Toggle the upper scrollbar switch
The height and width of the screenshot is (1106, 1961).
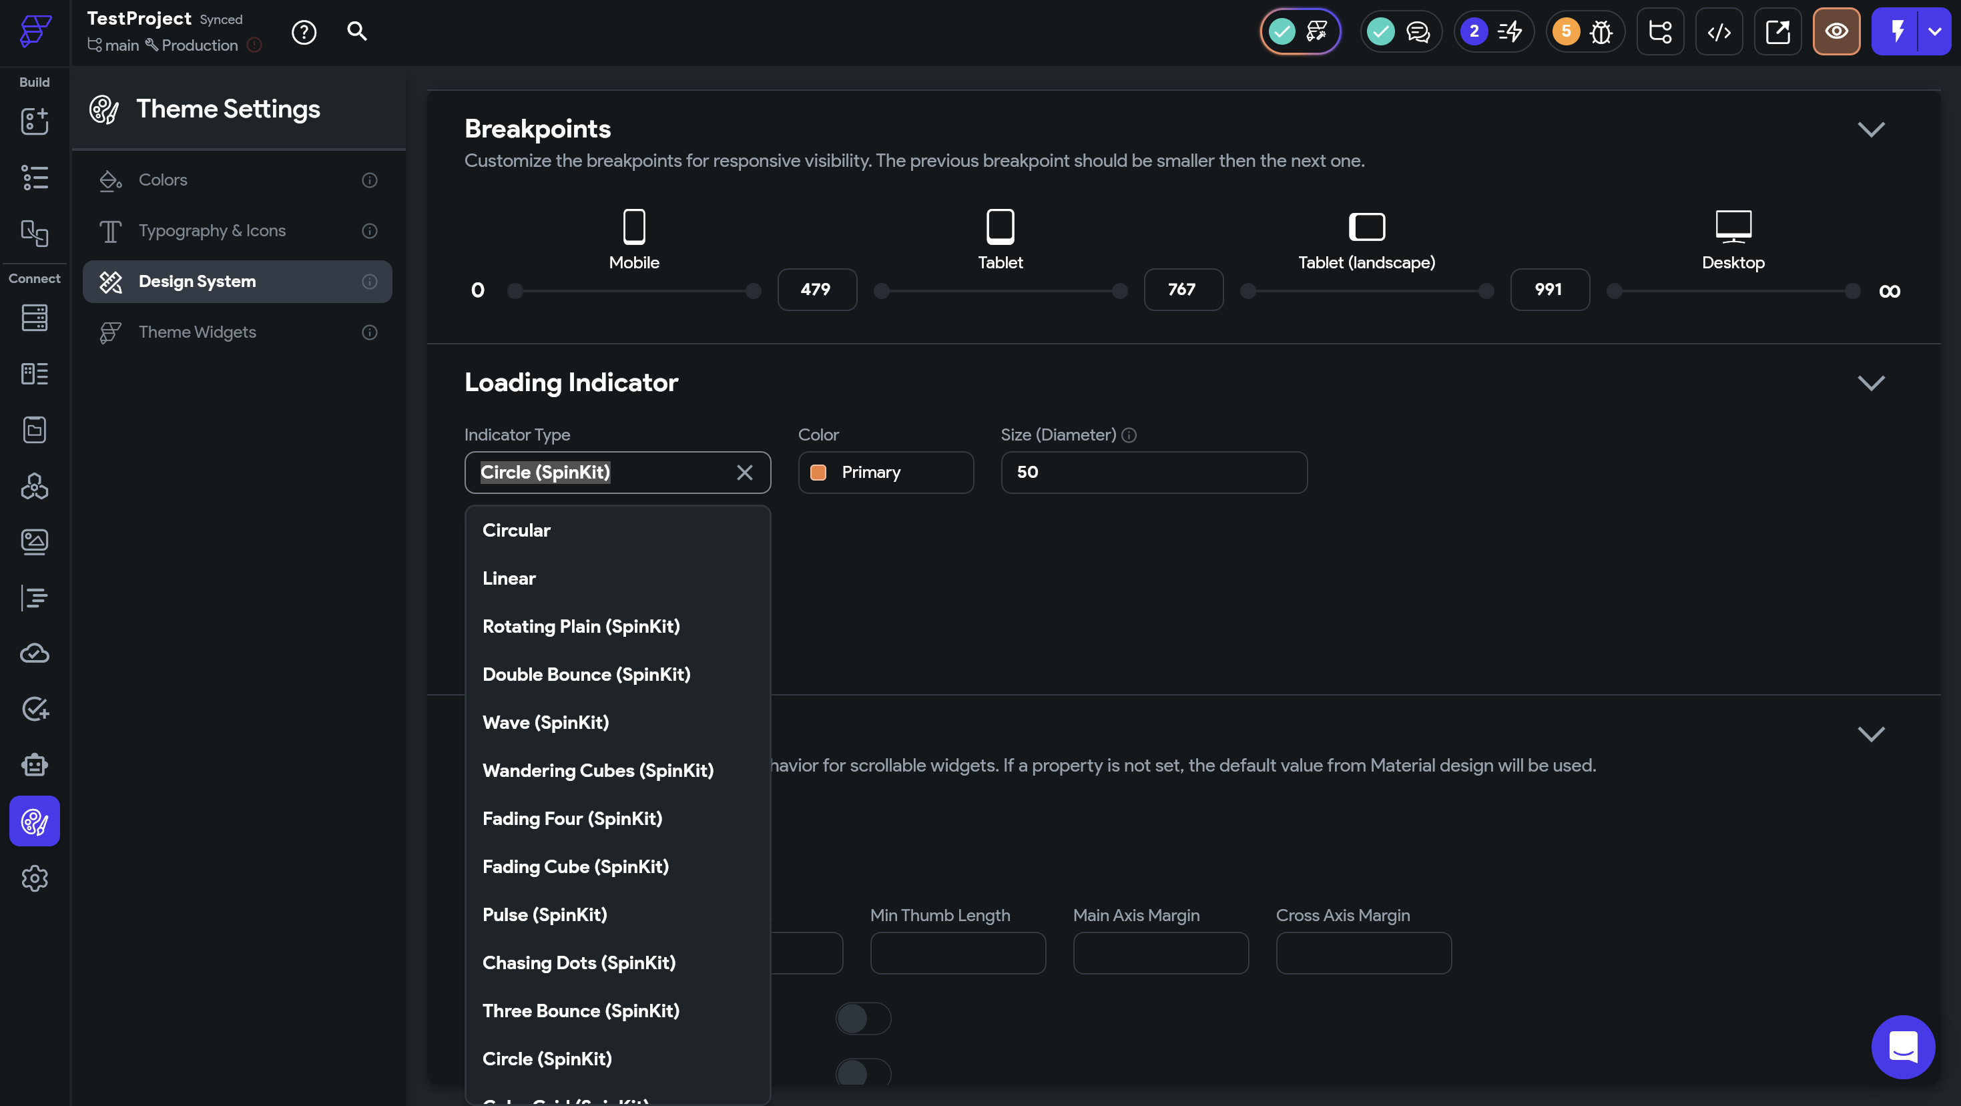[x=862, y=1019]
